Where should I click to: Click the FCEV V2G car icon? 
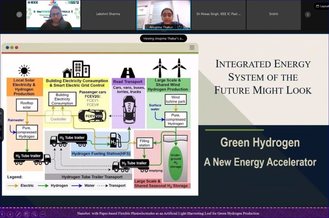[x=92, y=116]
